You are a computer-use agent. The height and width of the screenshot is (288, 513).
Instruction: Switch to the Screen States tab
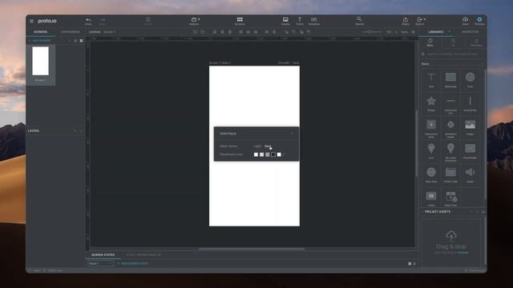tap(103, 254)
